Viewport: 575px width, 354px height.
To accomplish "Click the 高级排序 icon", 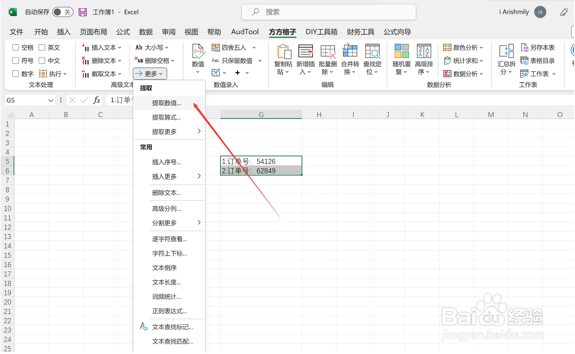I will [424, 51].
